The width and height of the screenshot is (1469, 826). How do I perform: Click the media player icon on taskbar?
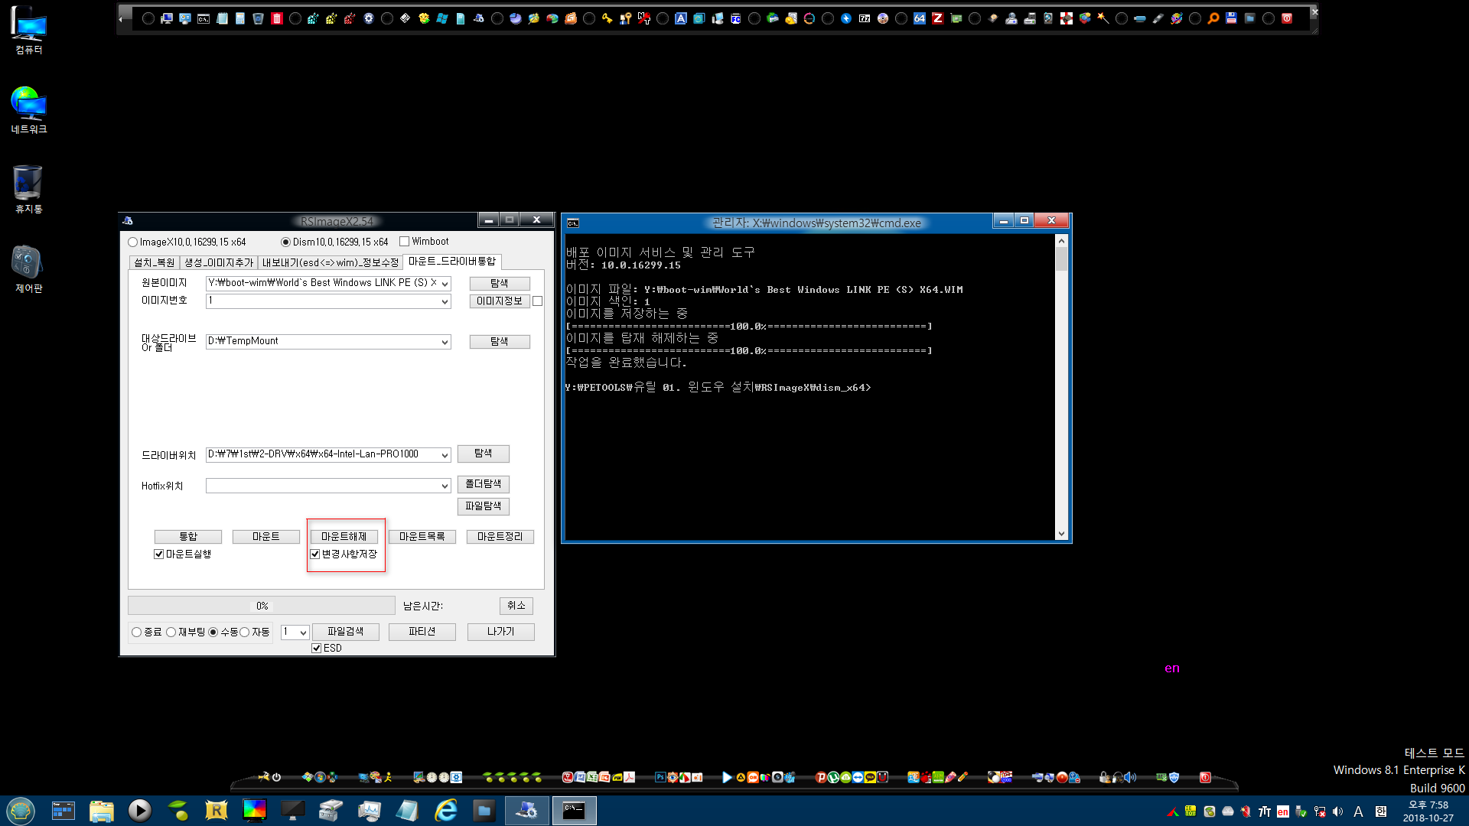(139, 810)
